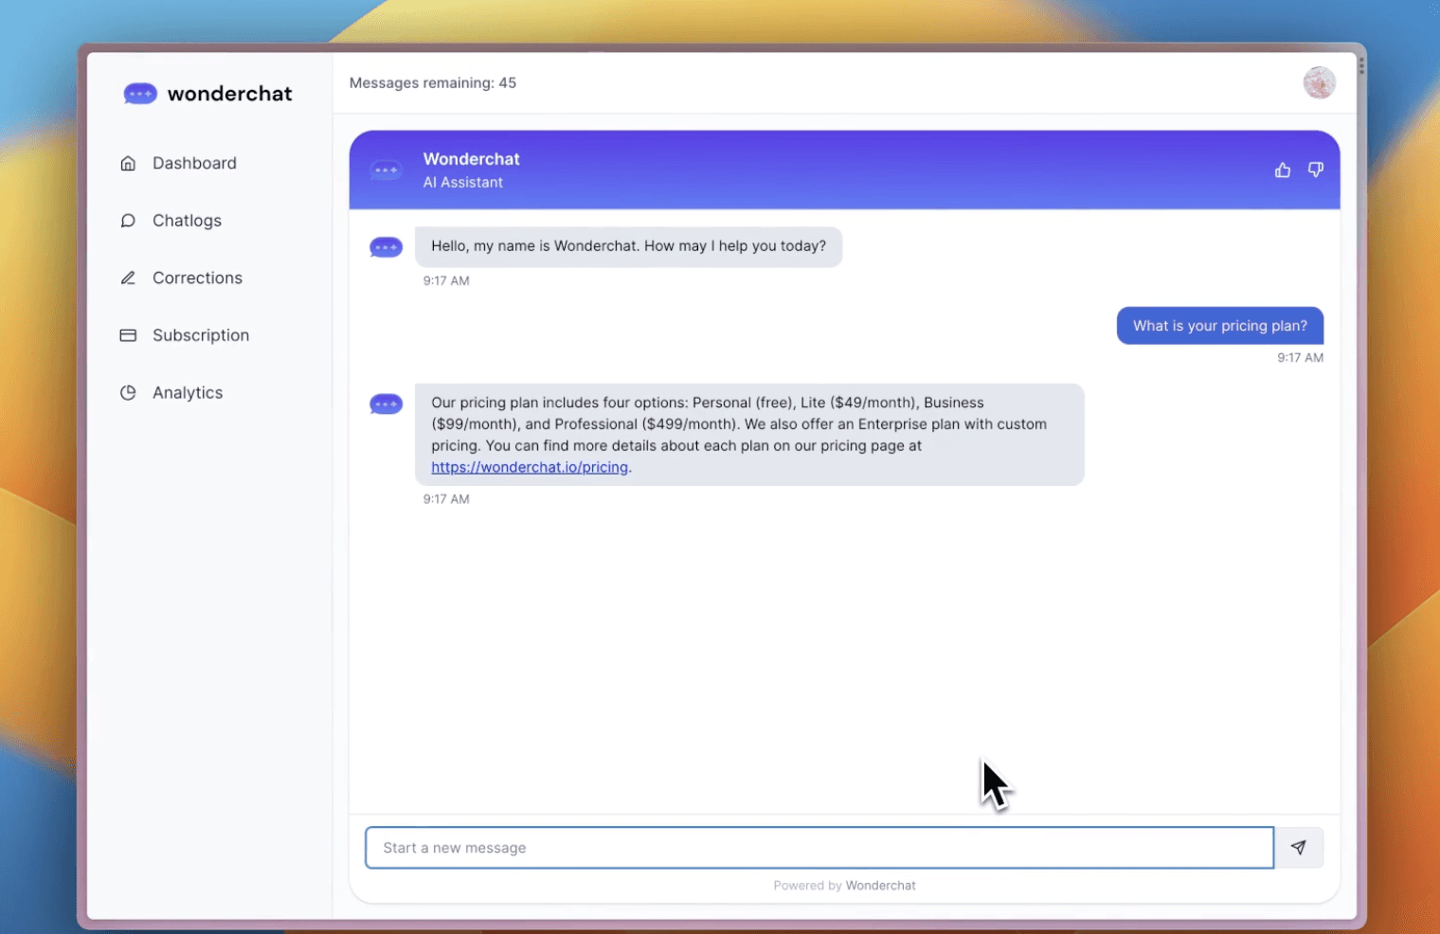The image size is (1440, 934).
Task: View the Analytics page
Action: (188, 392)
